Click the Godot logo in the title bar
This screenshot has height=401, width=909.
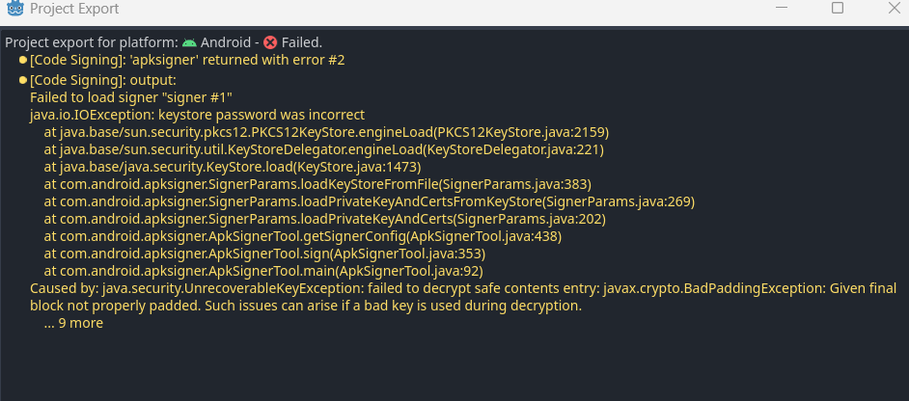15,9
